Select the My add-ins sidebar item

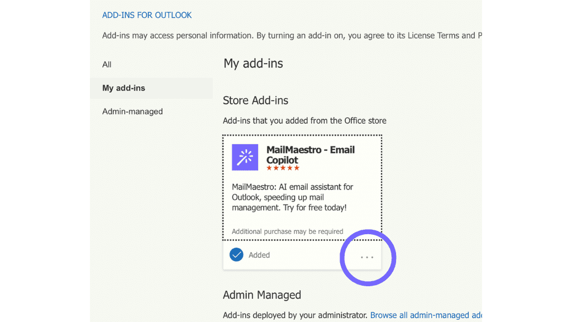125,88
